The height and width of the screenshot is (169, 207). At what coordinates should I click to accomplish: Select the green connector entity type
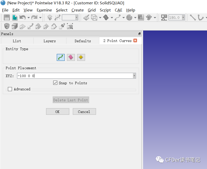[61, 57]
